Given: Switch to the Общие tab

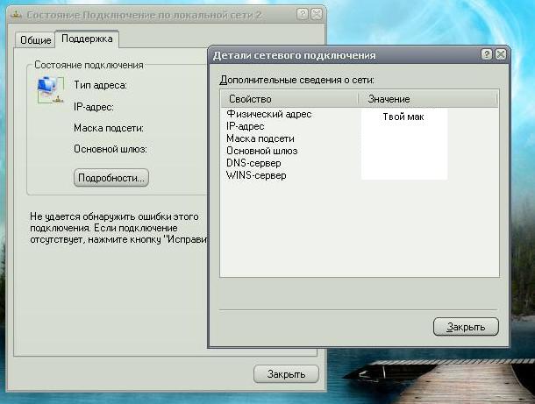Looking at the screenshot, I should tap(34, 39).
